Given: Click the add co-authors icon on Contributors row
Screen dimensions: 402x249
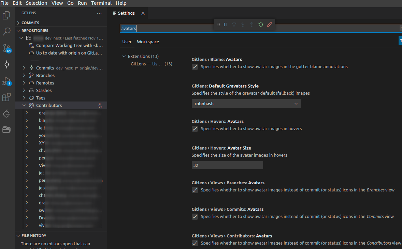Looking at the screenshot, I should point(100,106).
